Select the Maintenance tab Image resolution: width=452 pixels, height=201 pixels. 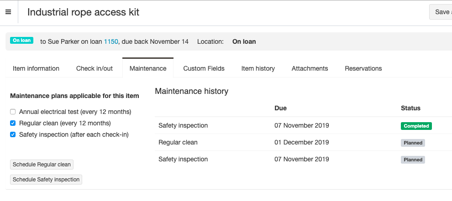click(x=148, y=68)
